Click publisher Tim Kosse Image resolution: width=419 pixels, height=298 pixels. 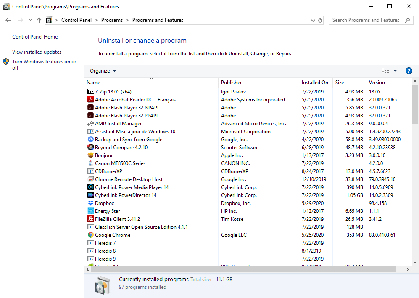[232, 219]
